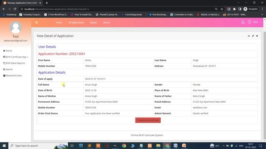Toggle the browser side panel icon

click(x=240, y=9)
